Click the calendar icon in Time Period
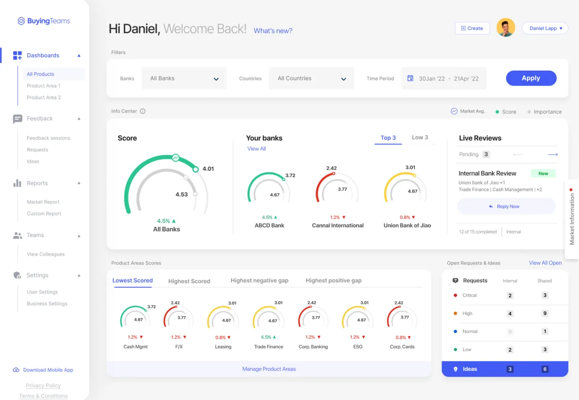This screenshot has width=579, height=400. coord(410,78)
